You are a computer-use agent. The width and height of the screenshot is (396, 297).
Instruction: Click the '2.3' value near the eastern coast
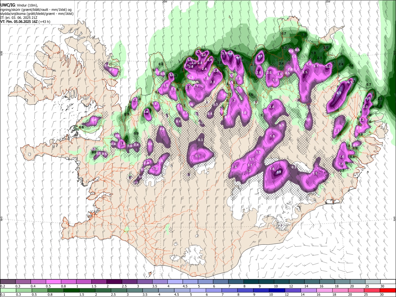pos(380,99)
